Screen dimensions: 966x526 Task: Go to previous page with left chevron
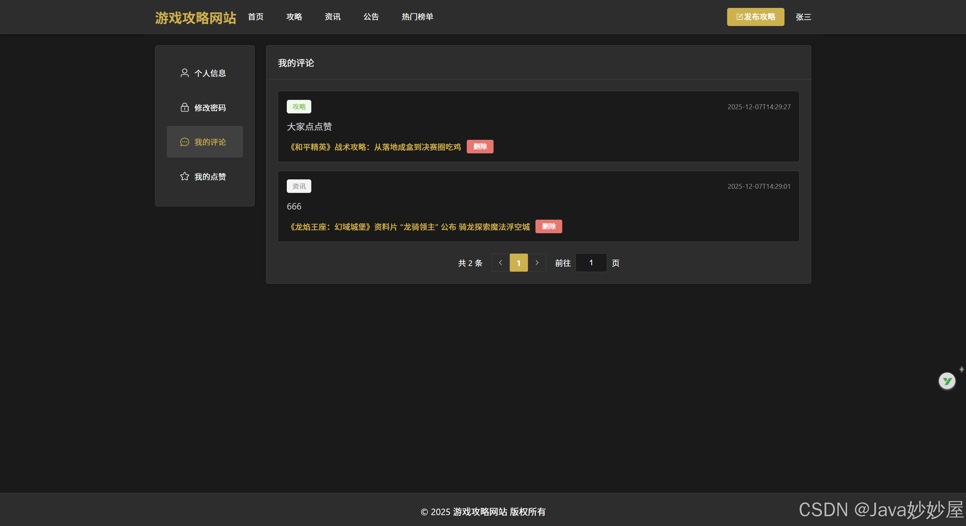coord(500,263)
